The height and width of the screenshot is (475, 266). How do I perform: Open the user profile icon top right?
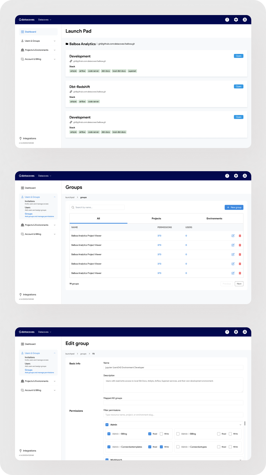point(245,19)
